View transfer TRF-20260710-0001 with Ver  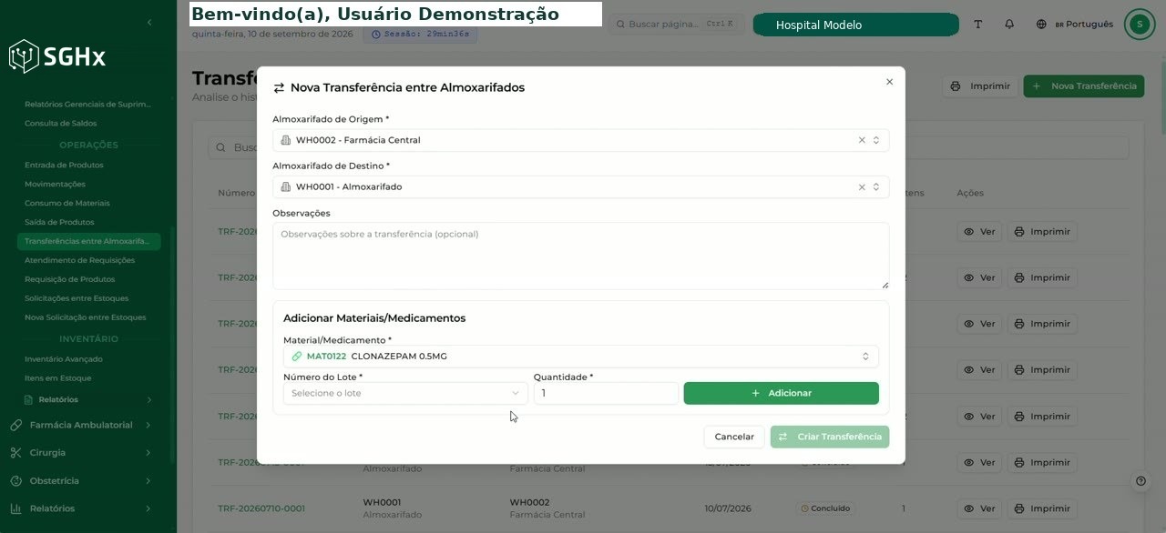click(979, 508)
